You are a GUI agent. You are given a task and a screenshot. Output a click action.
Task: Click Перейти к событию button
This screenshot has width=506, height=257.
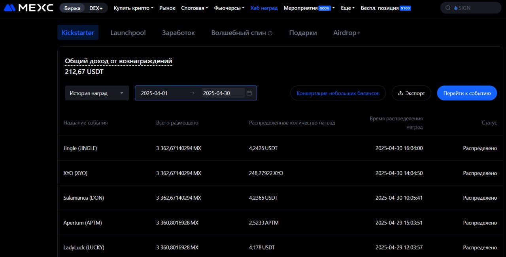pos(467,93)
